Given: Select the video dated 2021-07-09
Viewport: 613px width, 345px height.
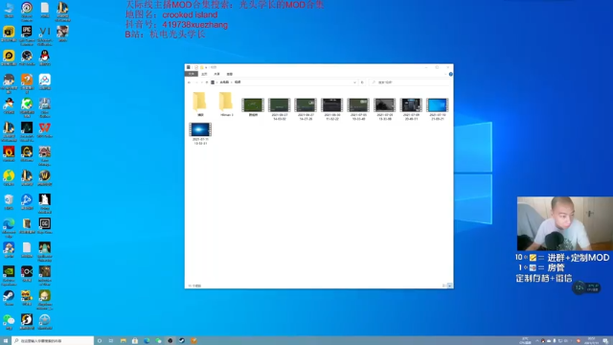Looking at the screenshot, I should 411,108.
